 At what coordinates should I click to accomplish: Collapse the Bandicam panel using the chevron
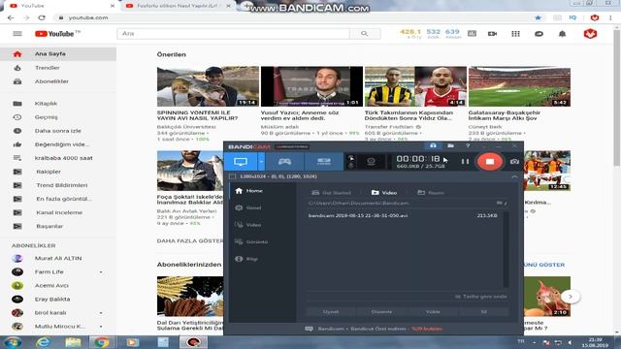click(x=514, y=176)
